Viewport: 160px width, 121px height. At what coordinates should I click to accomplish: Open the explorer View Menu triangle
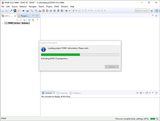click(x=37, y=19)
